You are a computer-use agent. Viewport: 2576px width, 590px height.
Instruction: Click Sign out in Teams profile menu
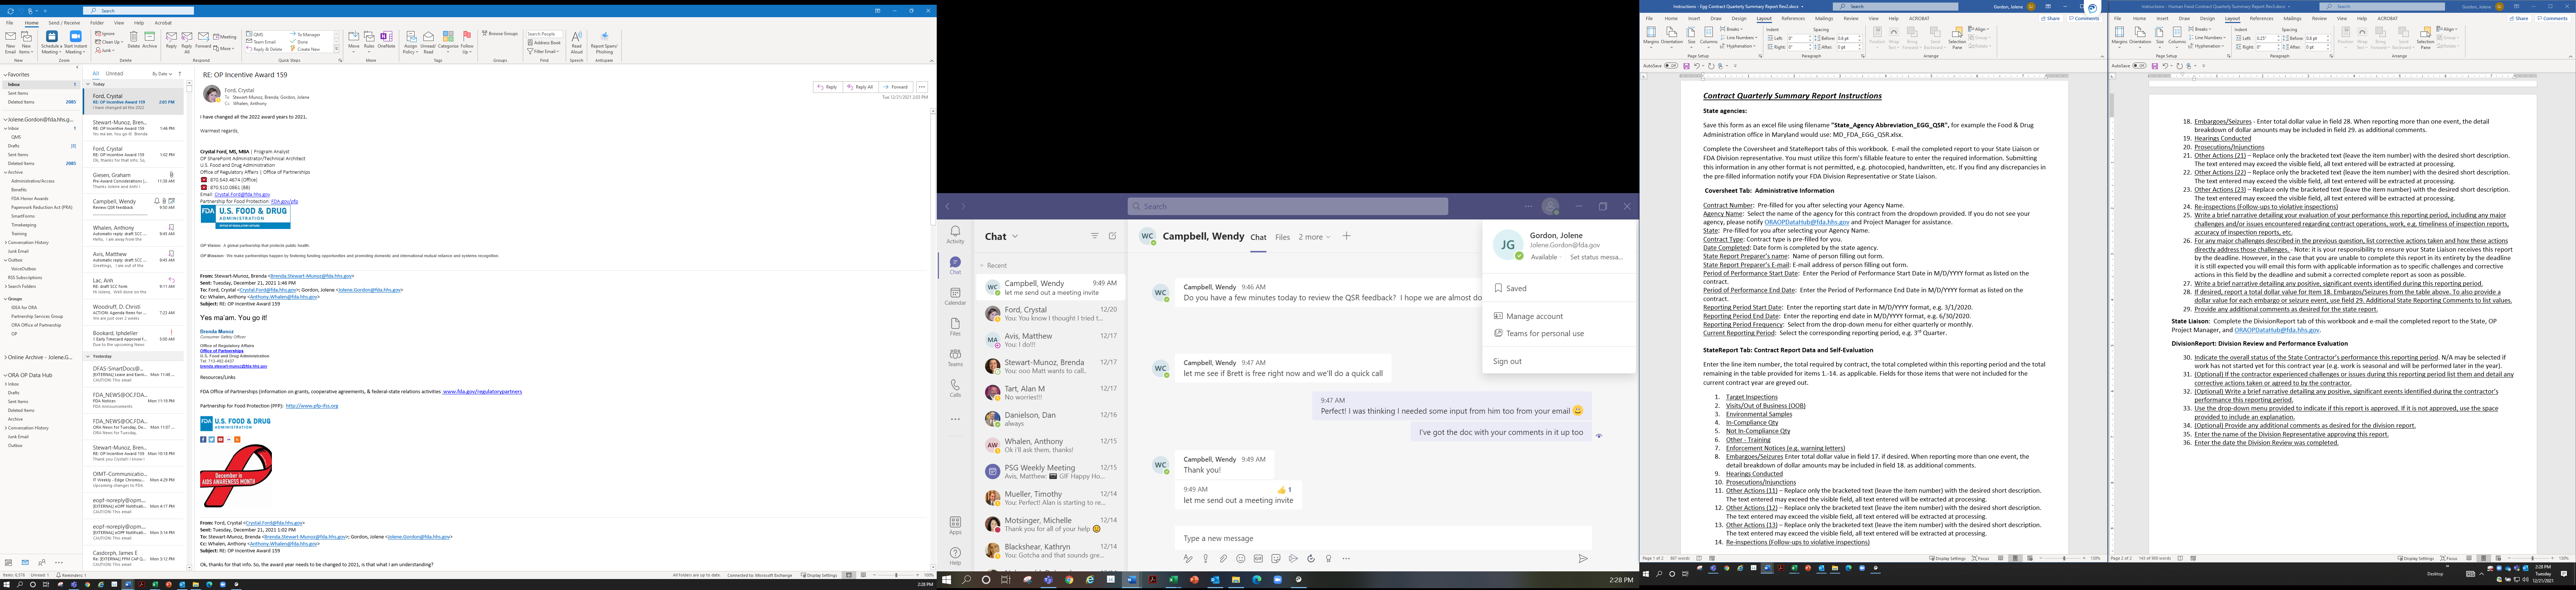click(x=1507, y=361)
